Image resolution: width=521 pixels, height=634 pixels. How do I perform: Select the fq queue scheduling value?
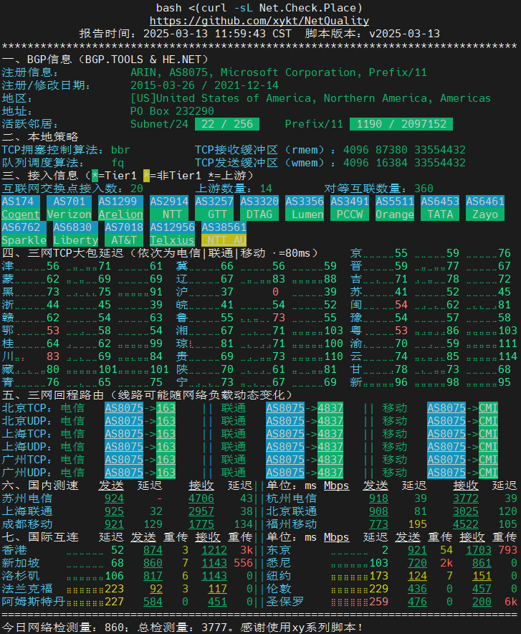118,163
